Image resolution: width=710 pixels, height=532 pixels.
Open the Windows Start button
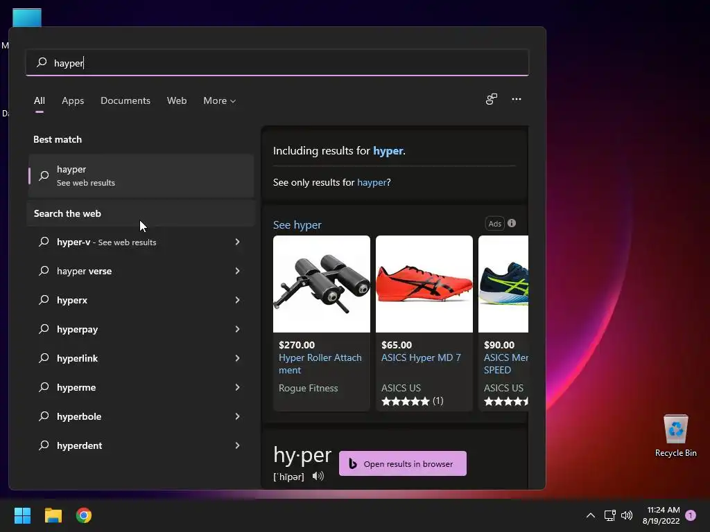coord(22,515)
